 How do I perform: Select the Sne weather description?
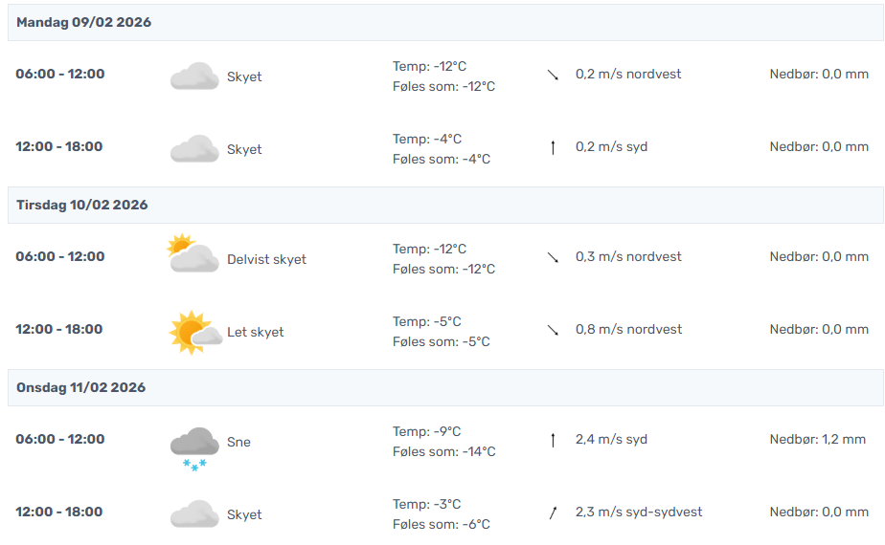tap(238, 443)
